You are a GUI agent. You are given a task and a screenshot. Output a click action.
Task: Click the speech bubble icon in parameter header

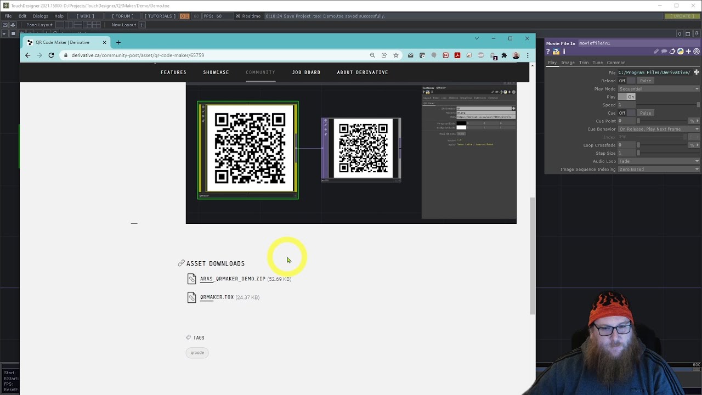pos(664,52)
